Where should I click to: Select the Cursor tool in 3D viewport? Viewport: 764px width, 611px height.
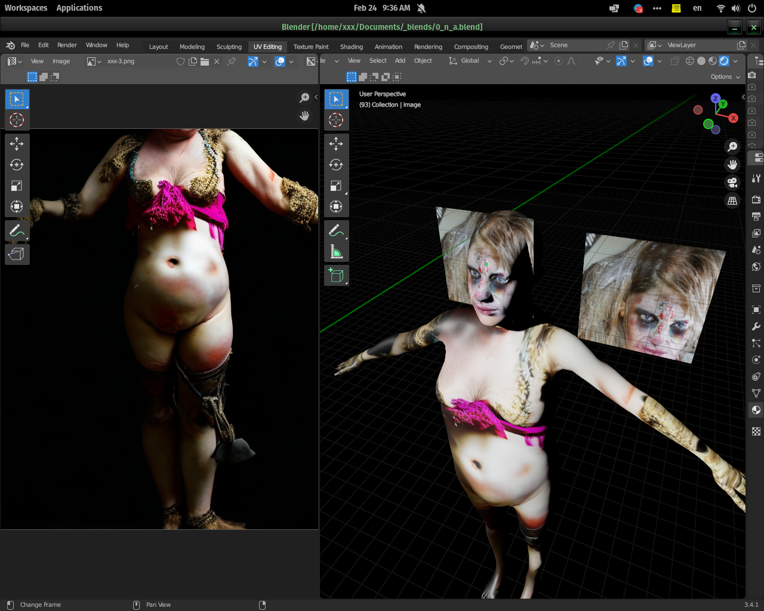(336, 120)
